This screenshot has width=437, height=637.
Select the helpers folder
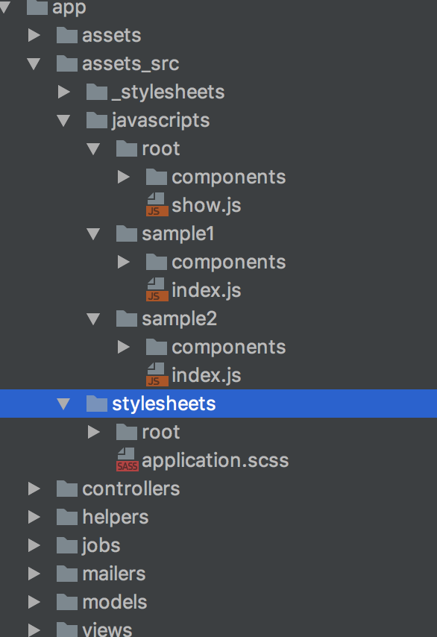pyautogui.click(x=116, y=517)
